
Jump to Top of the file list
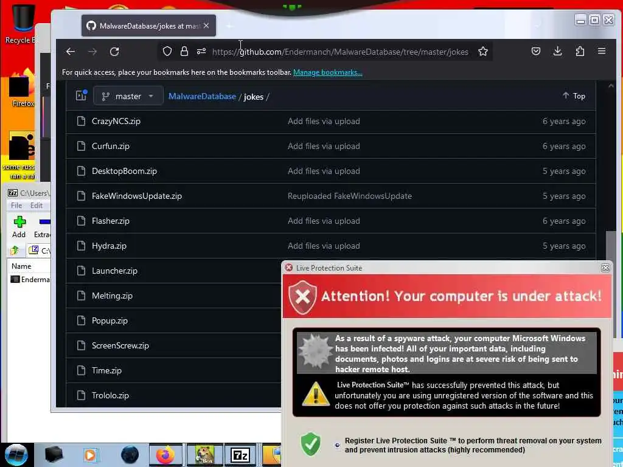tap(574, 95)
